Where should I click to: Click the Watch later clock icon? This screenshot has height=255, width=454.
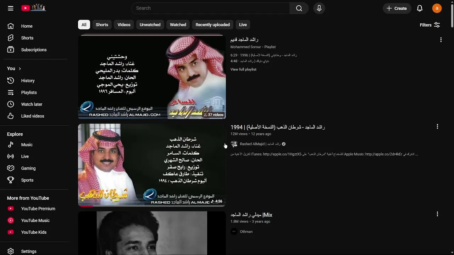[11, 104]
